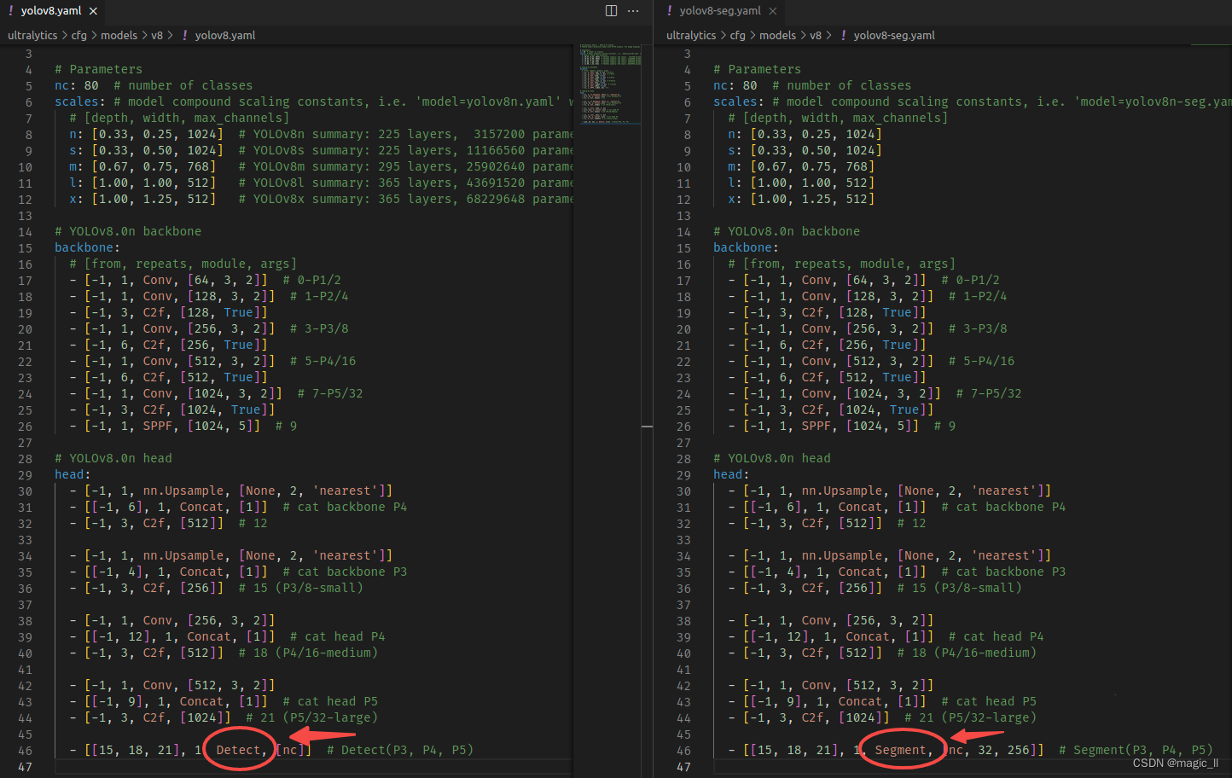The height and width of the screenshot is (778, 1232).
Task: Click 'head:' key in yolov8.yaml editor
Action: [73, 474]
